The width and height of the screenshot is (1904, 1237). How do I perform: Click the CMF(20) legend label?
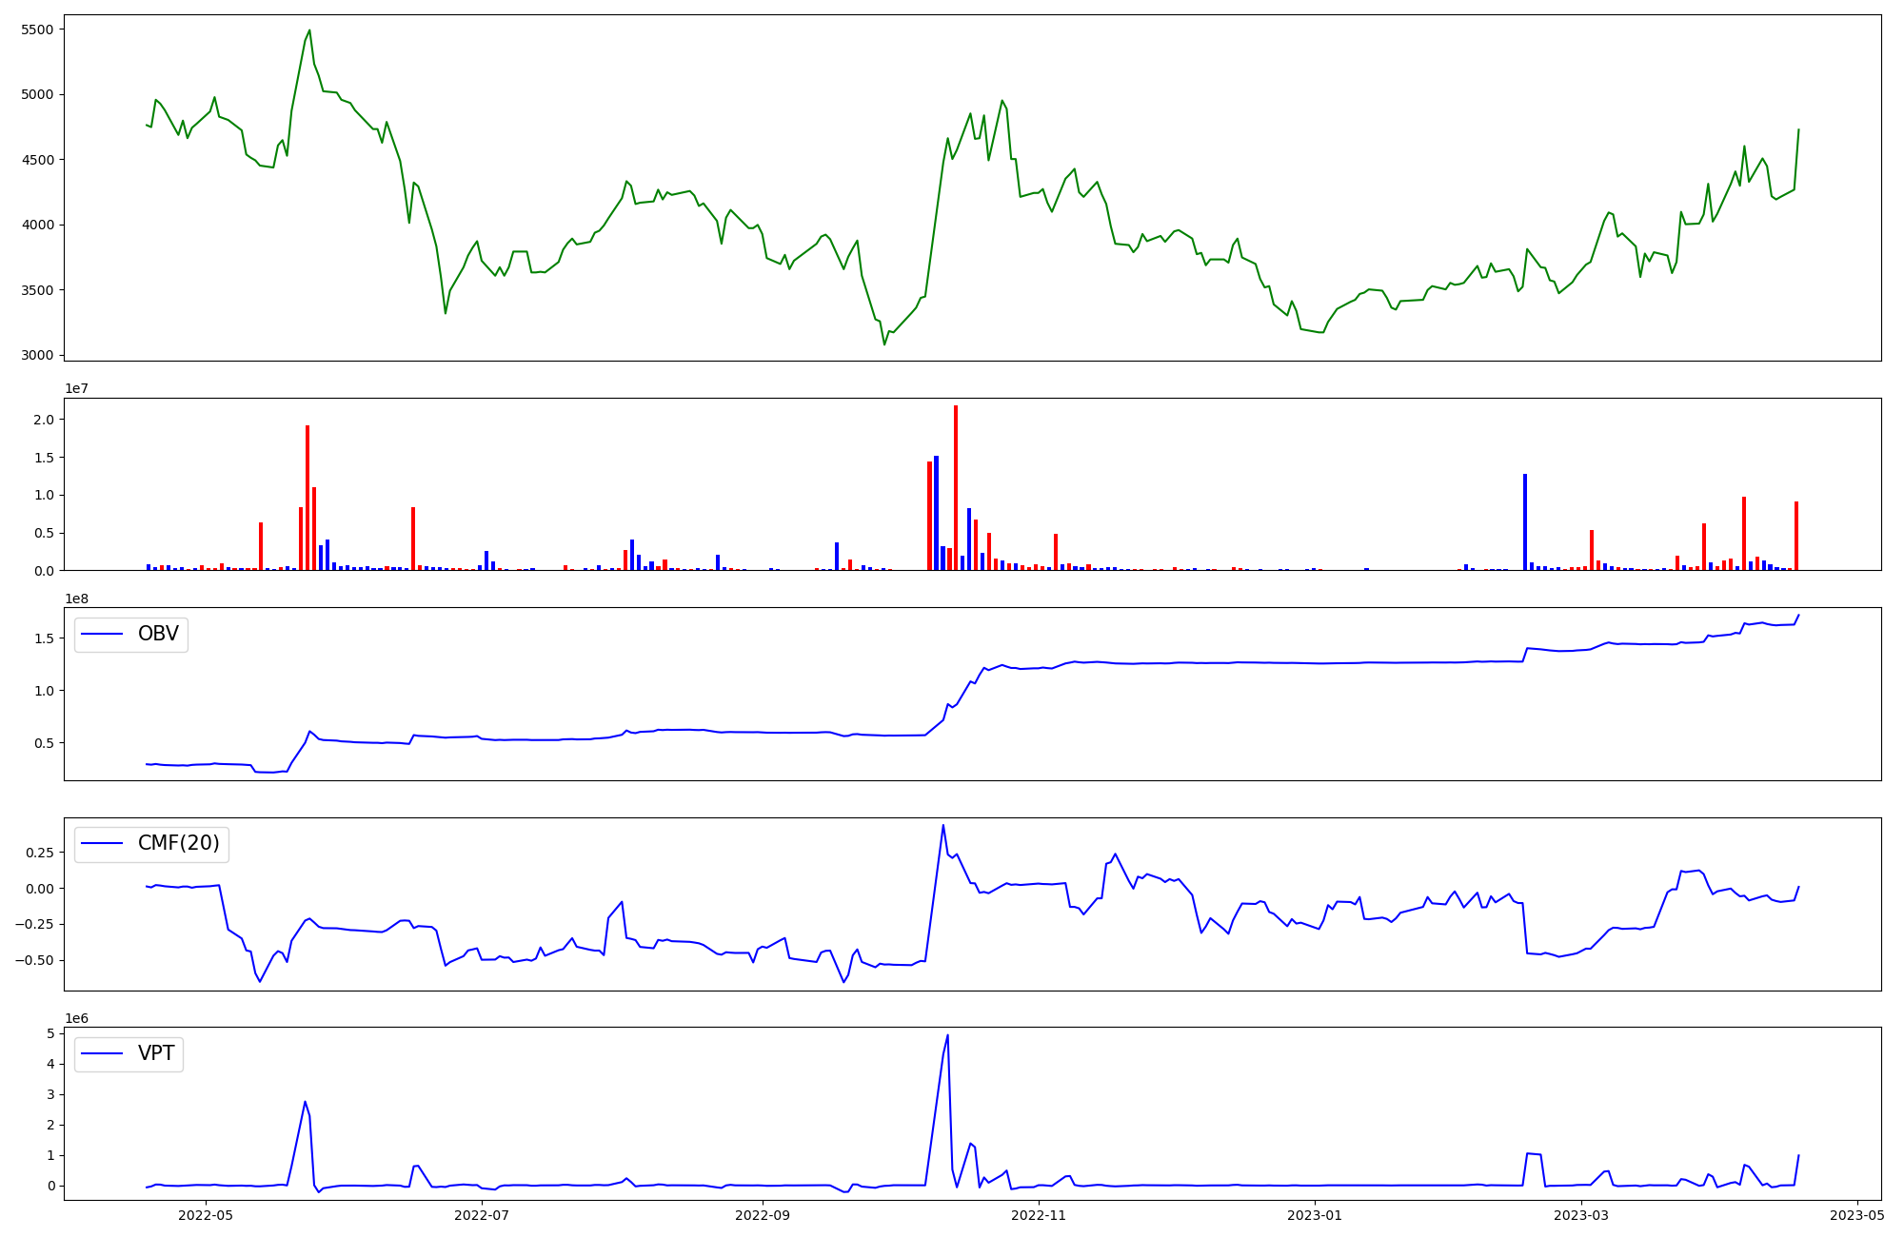tap(178, 843)
